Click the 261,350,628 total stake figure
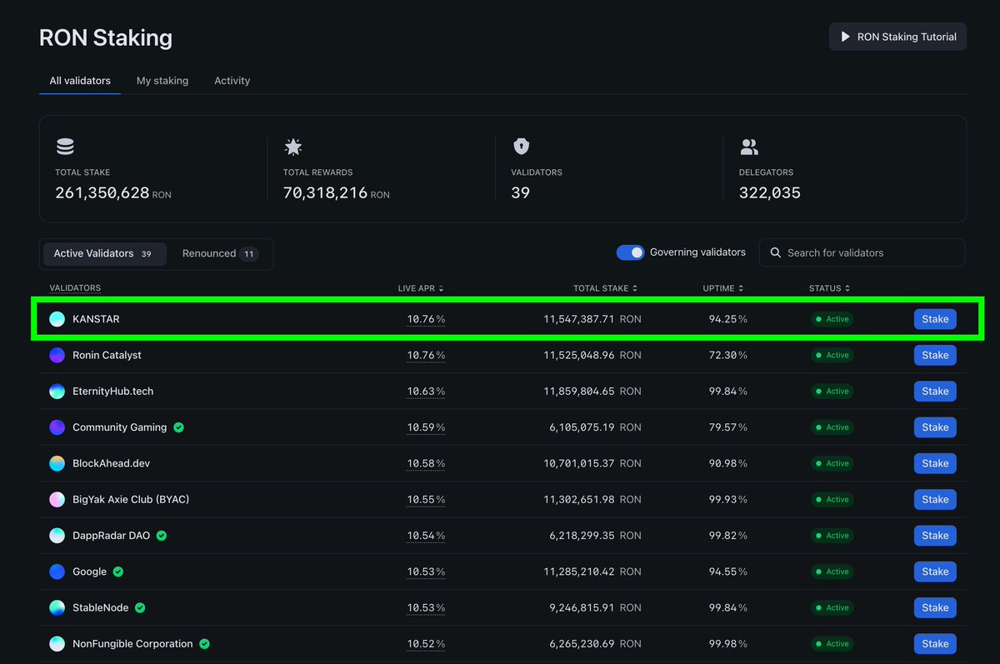This screenshot has height=664, width=1000. pyautogui.click(x=102, y=193)
